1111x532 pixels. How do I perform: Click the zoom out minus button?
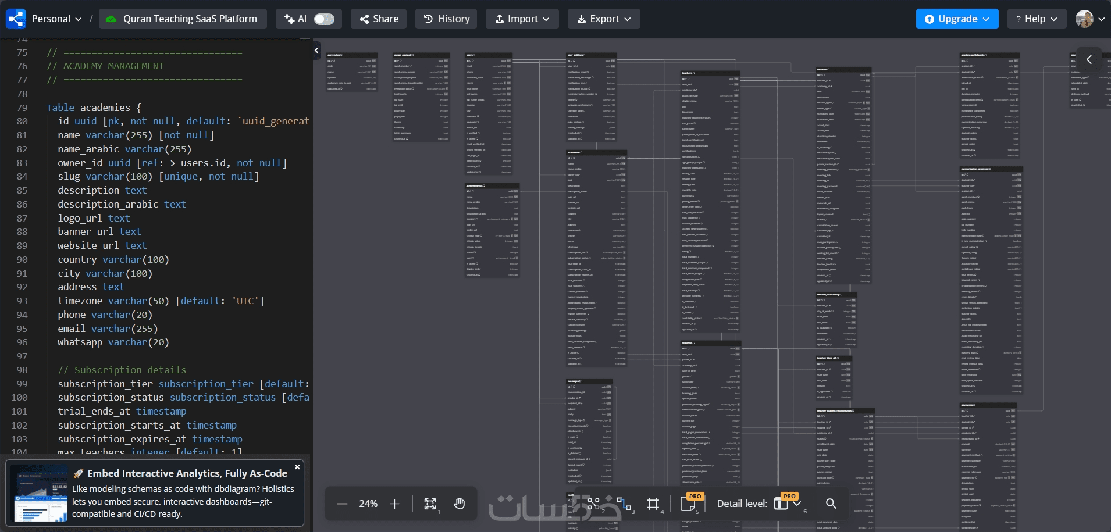coord(342,504)
